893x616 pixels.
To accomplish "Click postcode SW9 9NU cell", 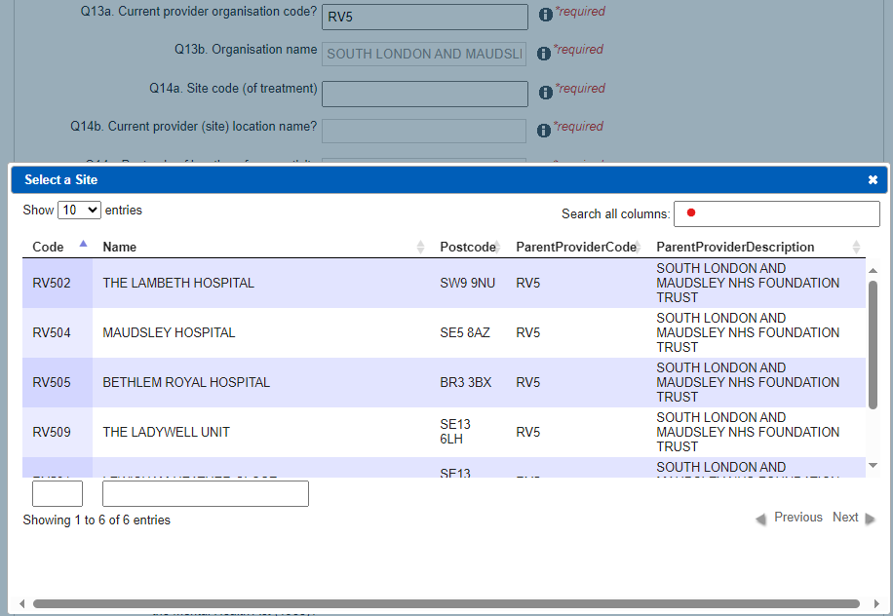I will point(468,283).
